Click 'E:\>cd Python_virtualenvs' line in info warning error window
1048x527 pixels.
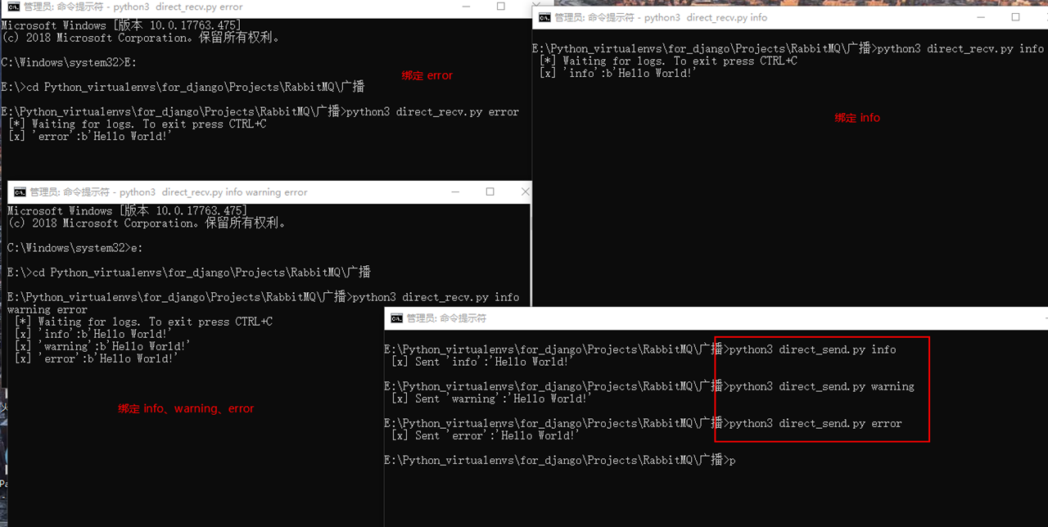[189, 272]
